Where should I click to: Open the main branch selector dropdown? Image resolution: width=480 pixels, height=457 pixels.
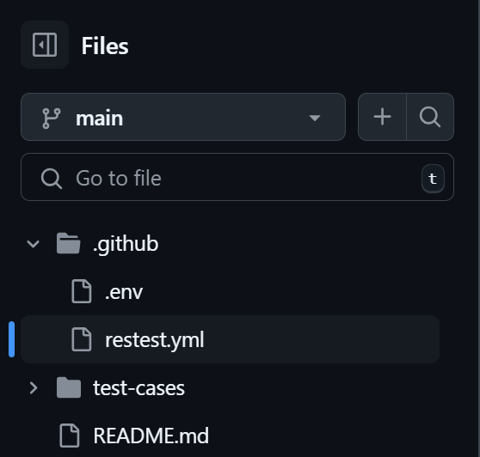pos(183,117)
